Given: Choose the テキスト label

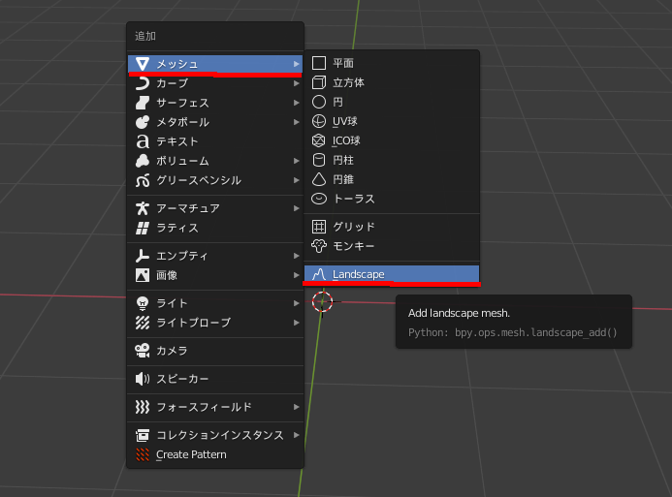Looking at the screenshot, I should pyautogui.click(x=177, y=141).
